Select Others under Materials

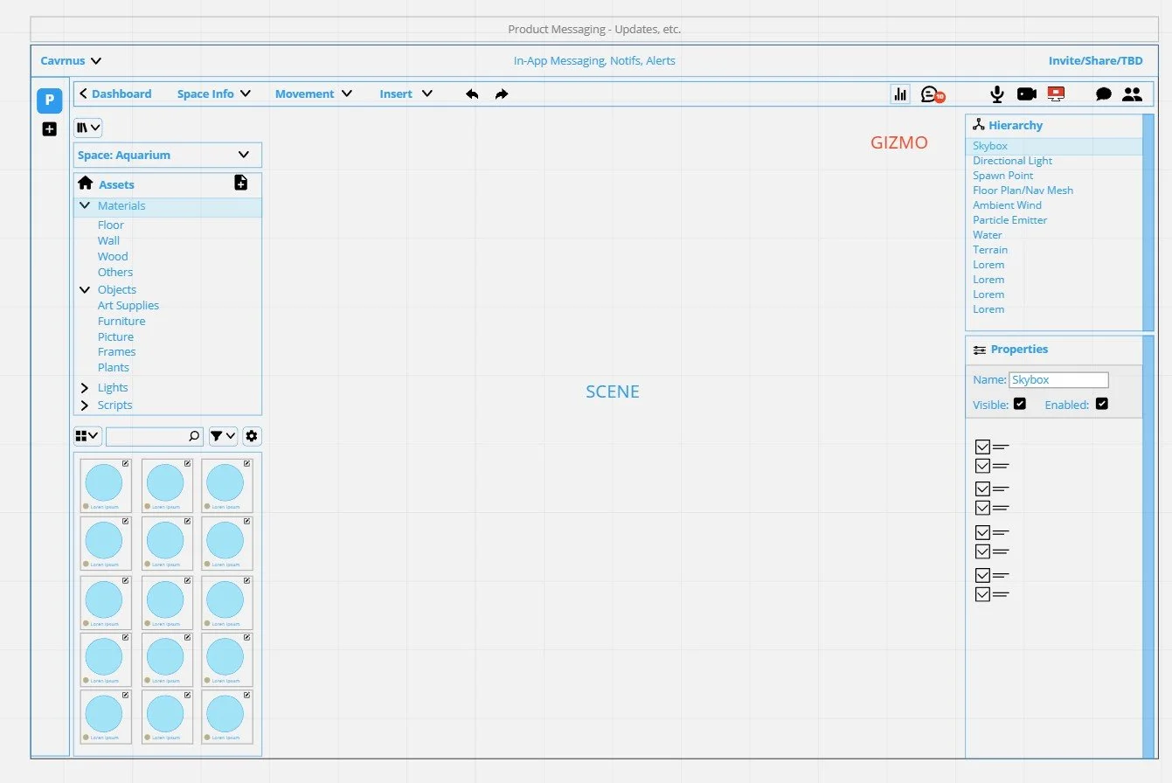(115, 273)
